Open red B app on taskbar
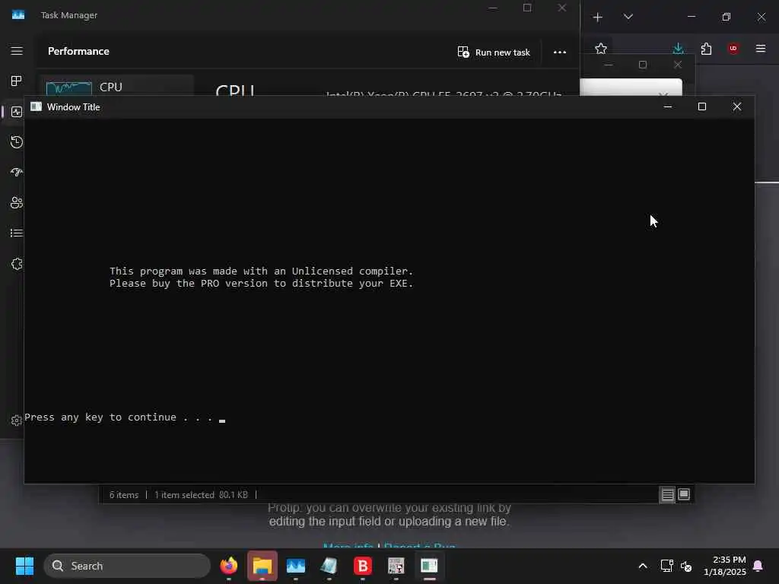Screen dimensions: 779x584 point(363,566)
